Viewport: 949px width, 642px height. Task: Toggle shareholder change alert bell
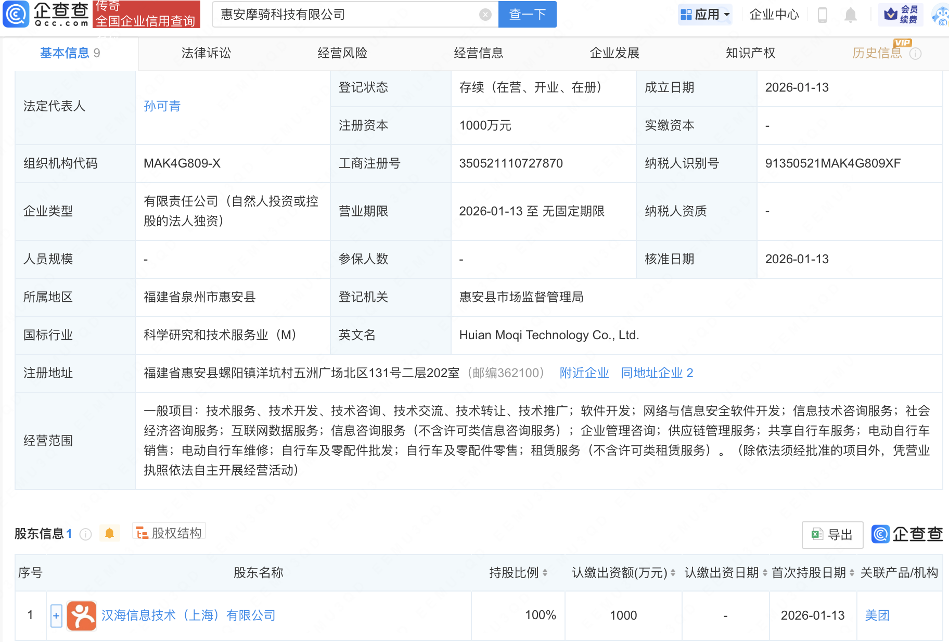109,533
